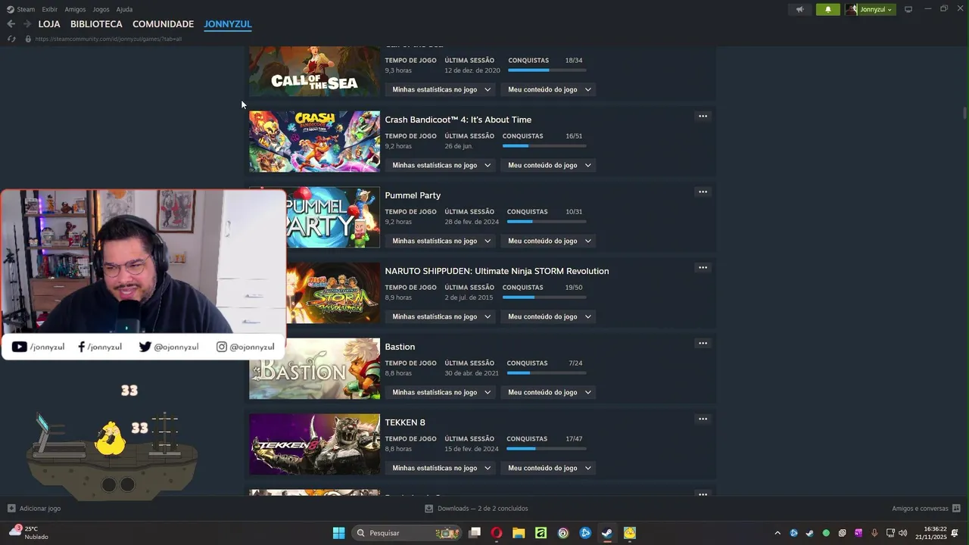Open Amigos e conversas chat icon
The width and height of the screenshot is (969, 545).
[x=956, y=509]
